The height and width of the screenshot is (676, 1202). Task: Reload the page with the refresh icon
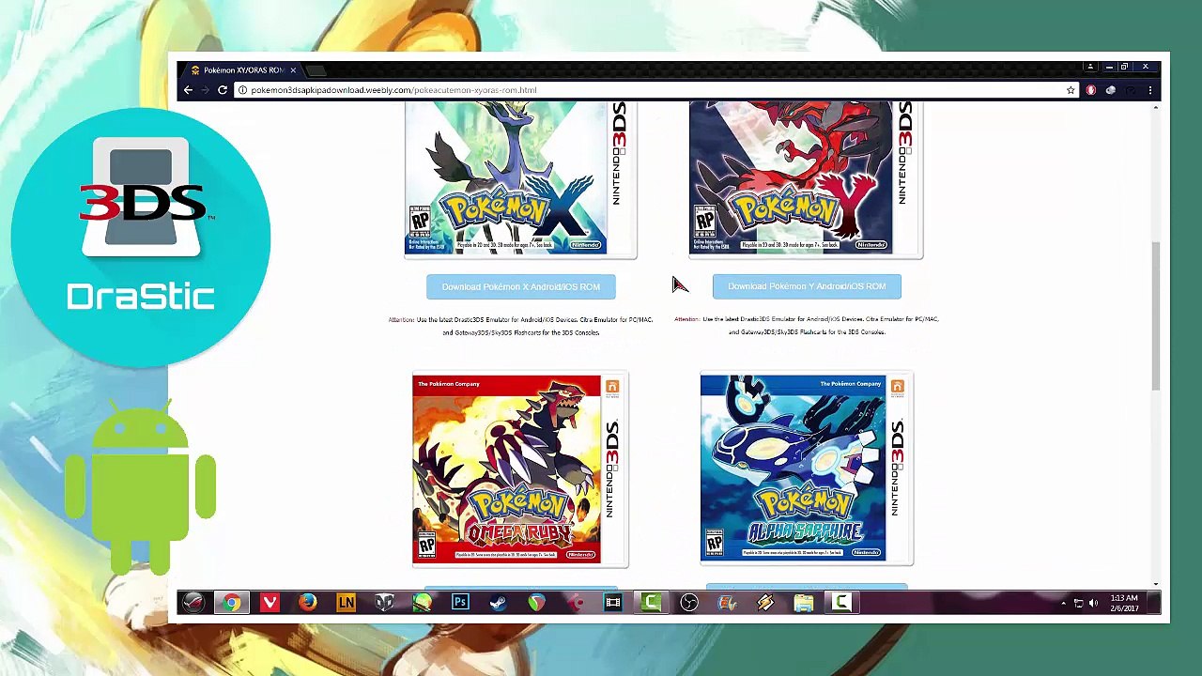coord(223,90)
